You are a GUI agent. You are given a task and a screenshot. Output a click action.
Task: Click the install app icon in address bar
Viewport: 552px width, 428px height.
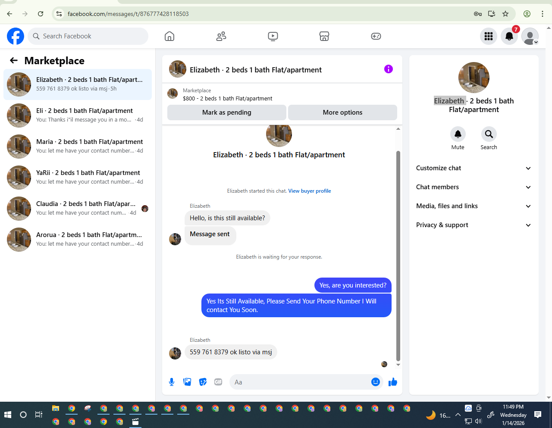click(492, 14)
